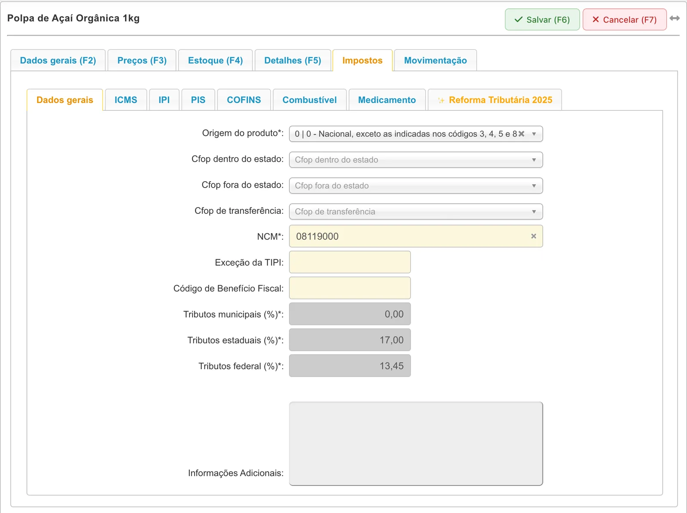Image resolution: width=687 pixels, height=513 pixels.
Task: Open the Preços (F3) tab
Action: pyautogui.click(x=142, y=61)
